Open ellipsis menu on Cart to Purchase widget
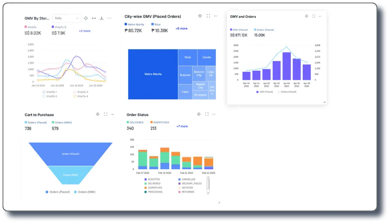 pyautogui.click(x=113, y=115)
